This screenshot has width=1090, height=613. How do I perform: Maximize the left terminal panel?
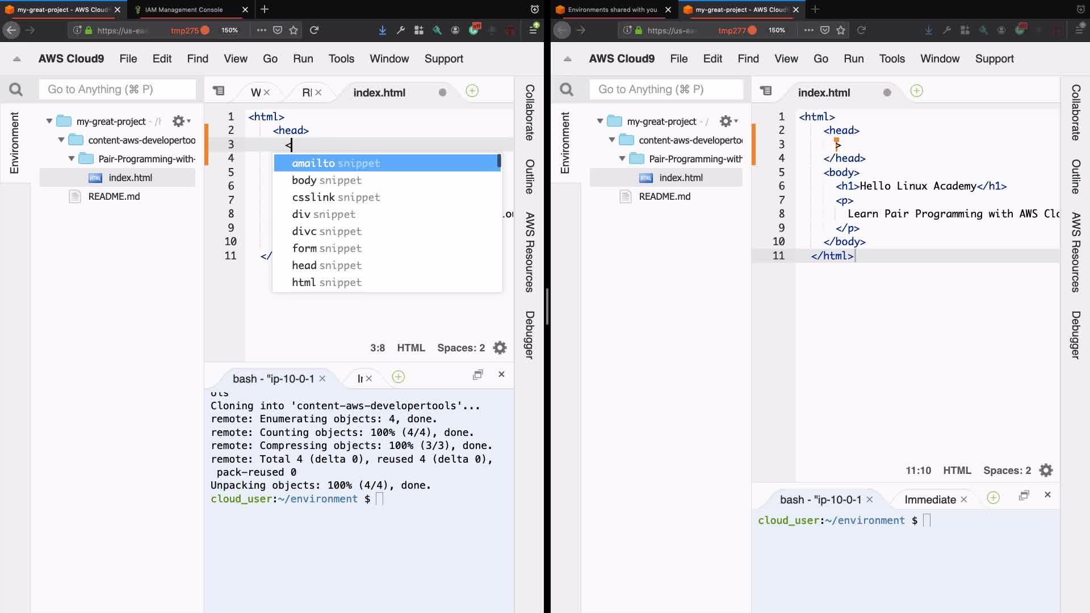(478, 375)
